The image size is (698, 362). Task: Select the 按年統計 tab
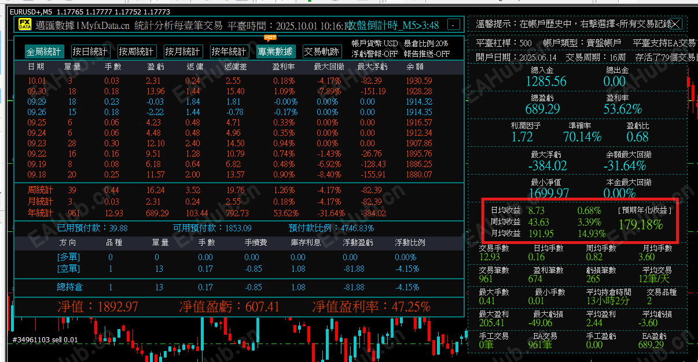(229, 51)
